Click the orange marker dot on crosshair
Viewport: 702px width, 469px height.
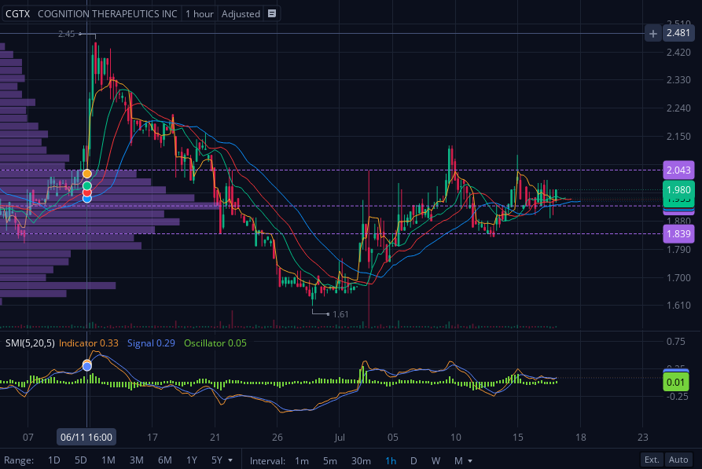point(87,174)
